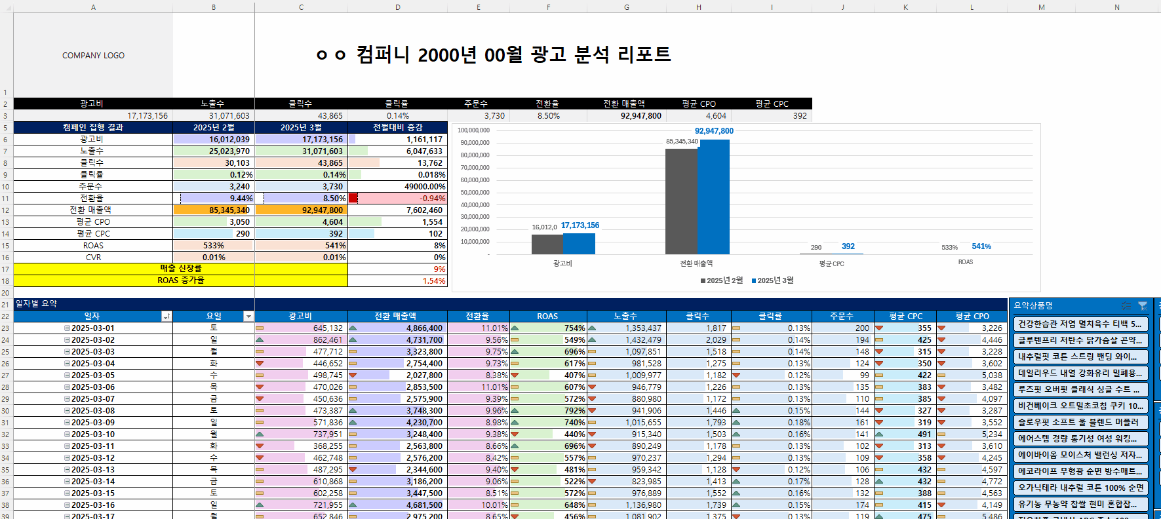Screen dimensions: 1161x519
Task: Clear the filter in the 요약상품명 slicer
Action: pyautogui.click(x=1143, y=305)
